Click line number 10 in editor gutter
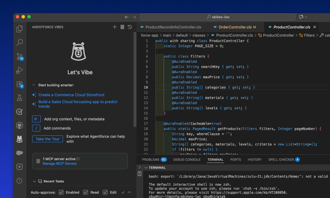Screen dimensions: 330x198 [146, 87]
